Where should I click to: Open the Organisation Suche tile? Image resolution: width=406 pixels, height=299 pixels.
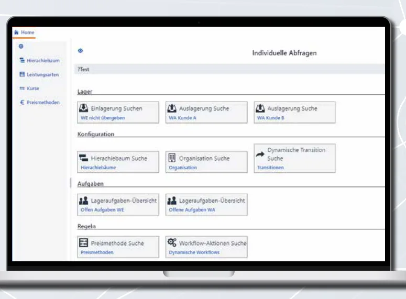coord(206,162)
